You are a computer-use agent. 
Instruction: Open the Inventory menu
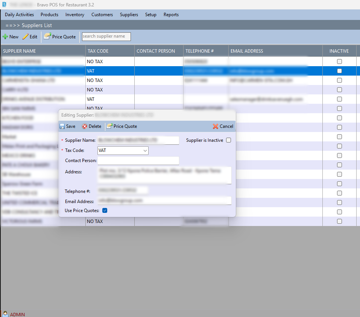[74, 15]
